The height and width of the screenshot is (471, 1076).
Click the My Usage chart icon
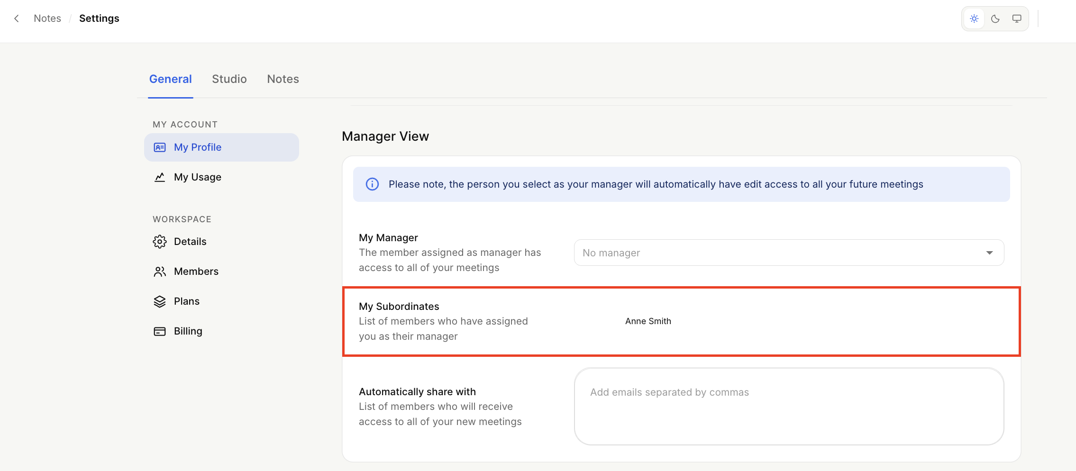[x=160, y=177]
